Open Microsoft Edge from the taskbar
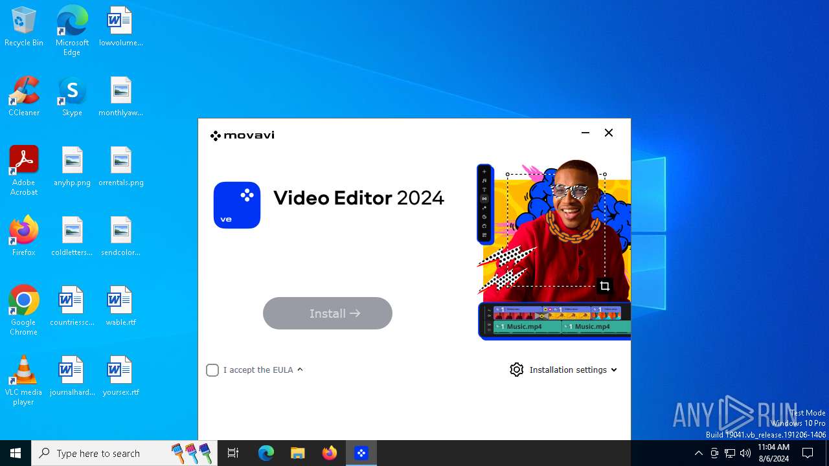Screen dimensions: 829x466 [x=266, y=453]
